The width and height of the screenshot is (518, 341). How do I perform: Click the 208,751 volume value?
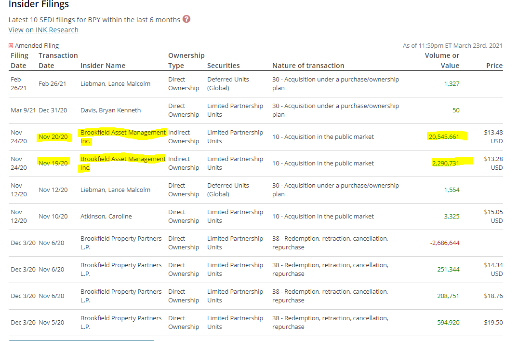(x=448, y=296)
